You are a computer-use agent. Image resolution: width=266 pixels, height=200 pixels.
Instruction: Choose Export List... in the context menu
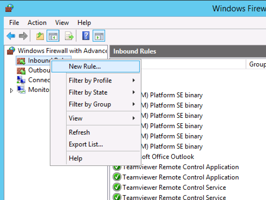(86, 144)
